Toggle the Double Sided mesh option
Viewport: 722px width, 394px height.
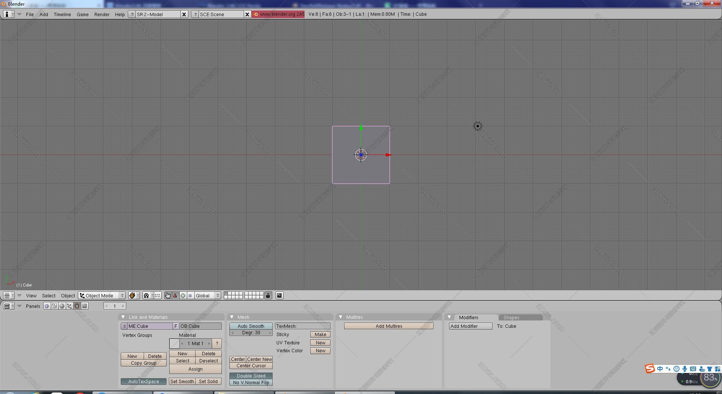[251, 376]
